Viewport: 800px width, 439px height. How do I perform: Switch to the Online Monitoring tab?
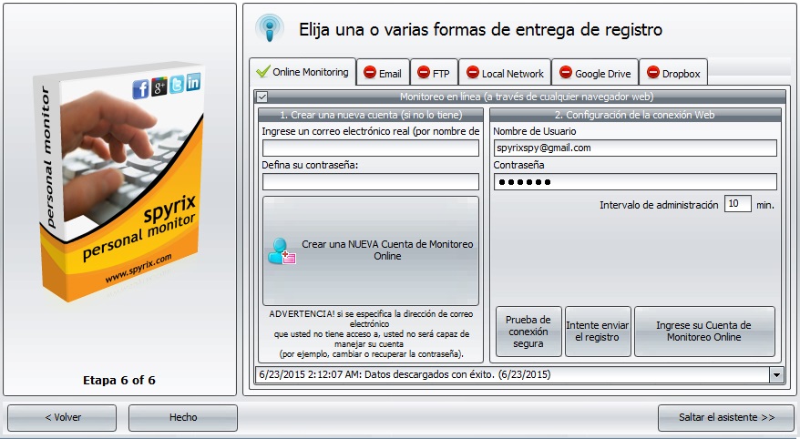click(303, 71)
